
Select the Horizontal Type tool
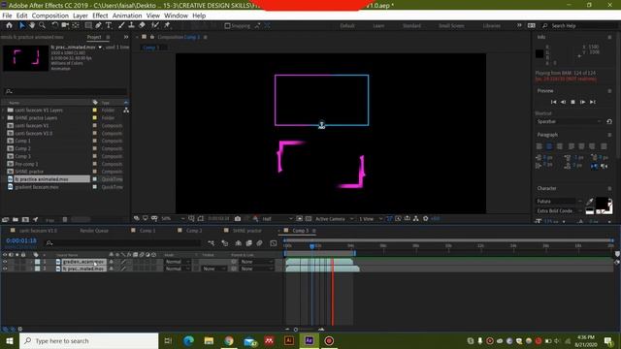point(109,25)
